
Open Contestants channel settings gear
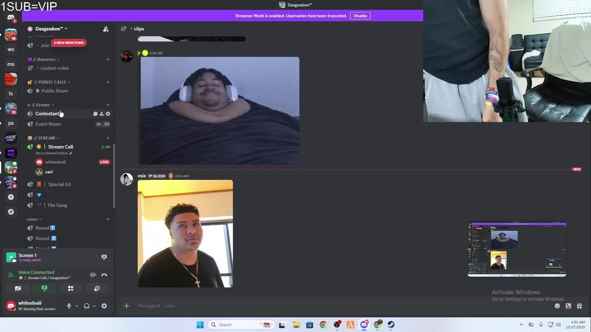(108, 114)
